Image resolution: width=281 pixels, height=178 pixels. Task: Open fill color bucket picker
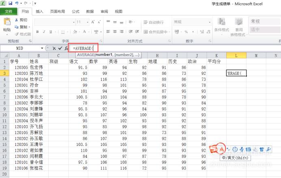75,32
